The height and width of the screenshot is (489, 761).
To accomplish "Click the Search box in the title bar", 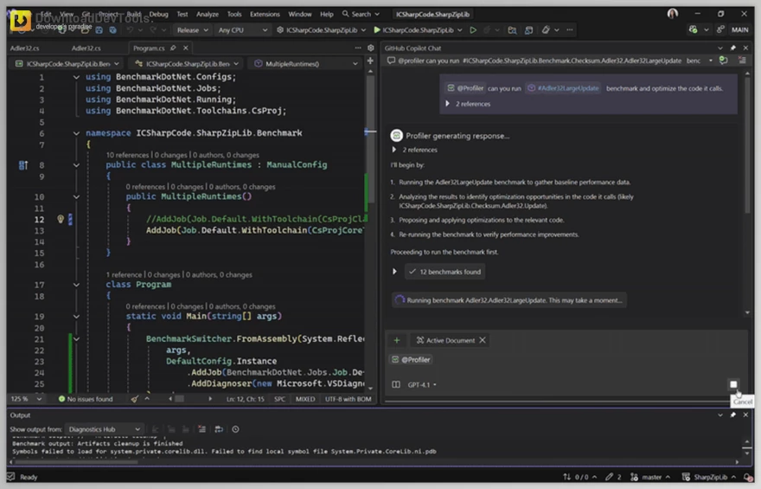I will click(361, 14).
